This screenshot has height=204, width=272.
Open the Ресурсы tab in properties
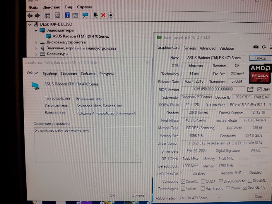107,74
